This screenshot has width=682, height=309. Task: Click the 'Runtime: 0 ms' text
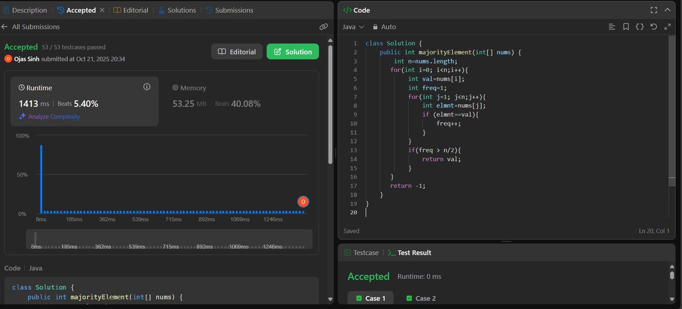[x=419, y=277]
